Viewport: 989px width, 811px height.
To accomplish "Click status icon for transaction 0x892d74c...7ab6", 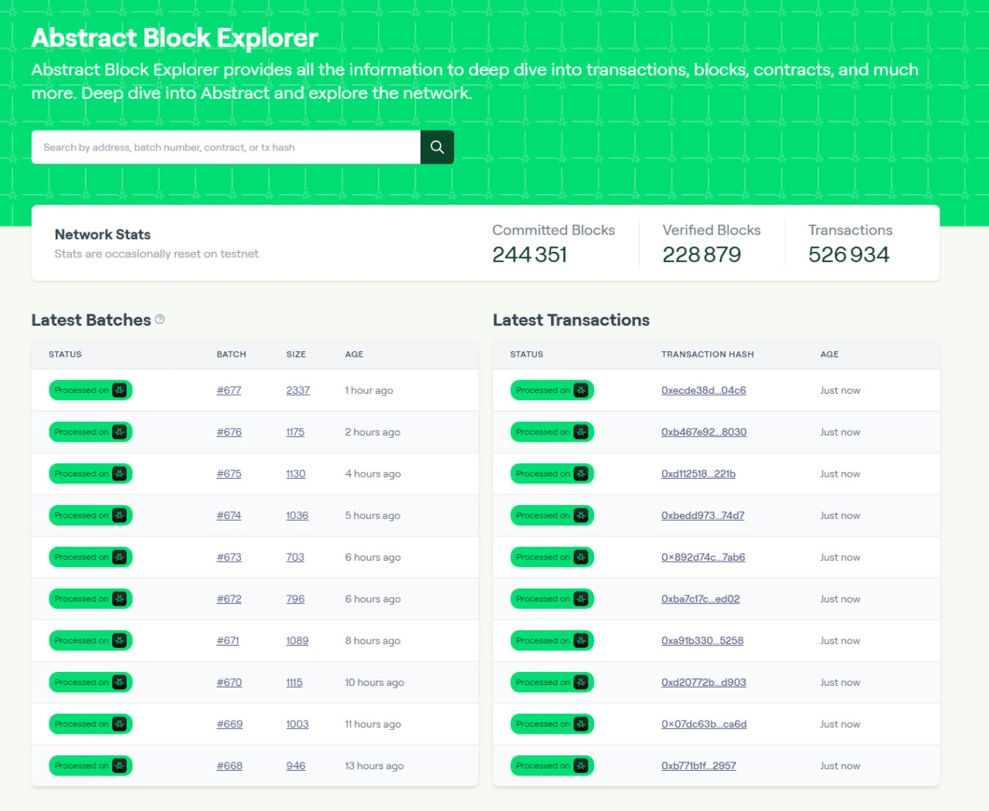I will click(581, 557).
